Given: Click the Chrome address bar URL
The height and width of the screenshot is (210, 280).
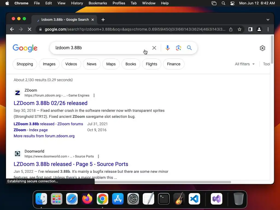Looking at the screenshot, I should click(x=135, y=29).
